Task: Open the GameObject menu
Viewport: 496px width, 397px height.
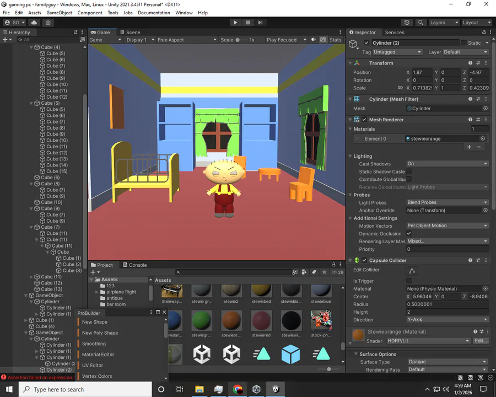Action: pos(59,13)
